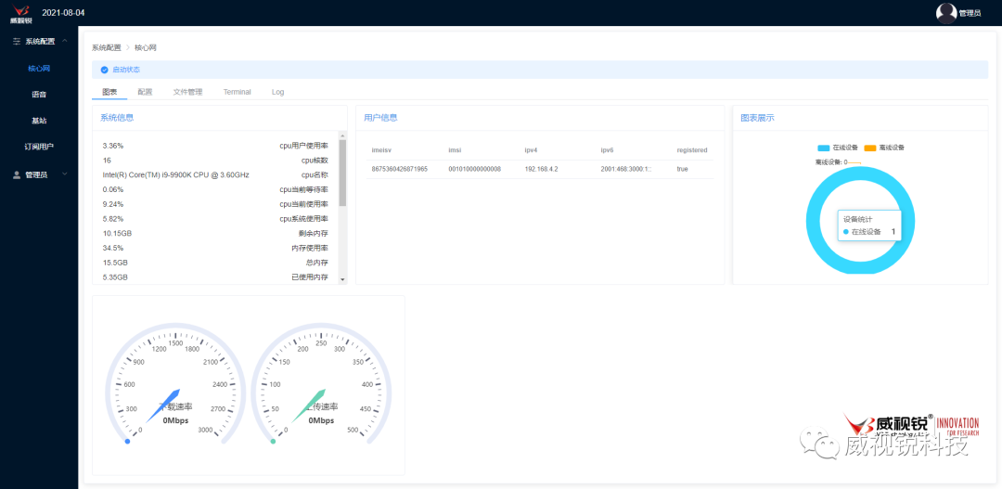1002x489 pixels.
Task: Click the 启动状态 status label
Action: point(126,70)
